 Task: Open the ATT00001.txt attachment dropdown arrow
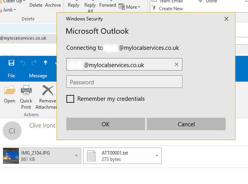tap(157, 155)
